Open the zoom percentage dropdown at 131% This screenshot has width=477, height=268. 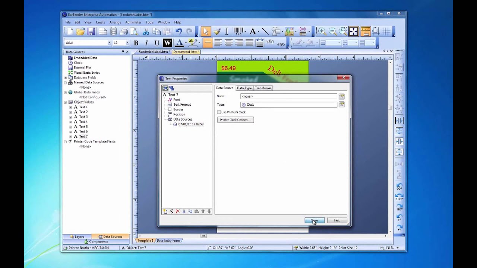click(x=398, y=248)
